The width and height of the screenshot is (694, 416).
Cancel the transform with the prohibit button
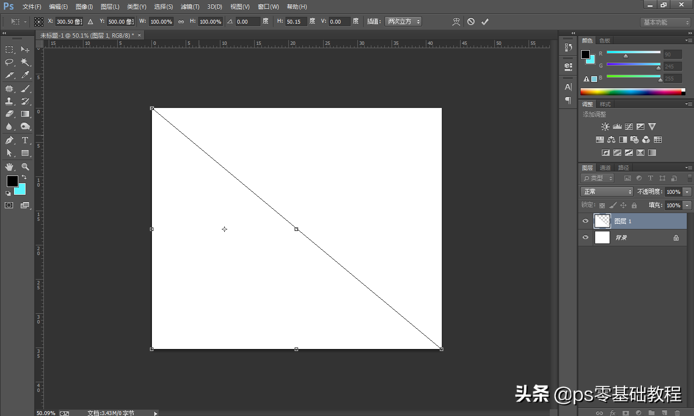[x=471, y=21]
